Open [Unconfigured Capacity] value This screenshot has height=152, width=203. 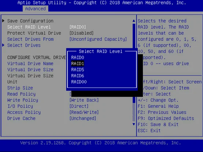pyautogui.click(x=98, y=39)
